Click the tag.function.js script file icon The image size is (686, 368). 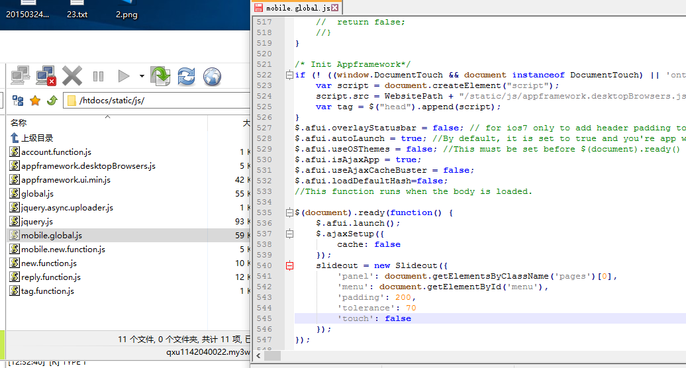15,291
